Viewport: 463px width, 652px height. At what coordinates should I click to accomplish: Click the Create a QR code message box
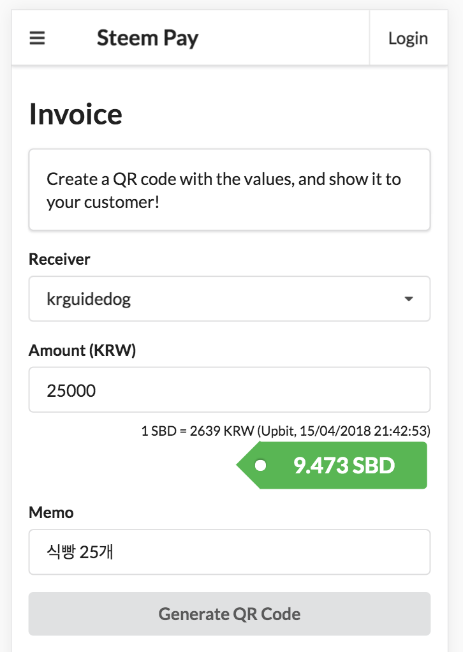[x=230, y=189]
